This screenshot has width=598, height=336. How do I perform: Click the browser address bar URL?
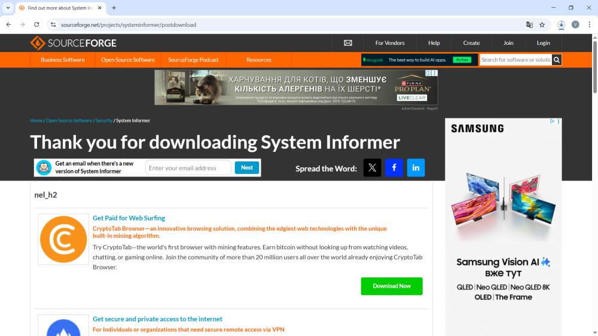[x=129, y=25]
